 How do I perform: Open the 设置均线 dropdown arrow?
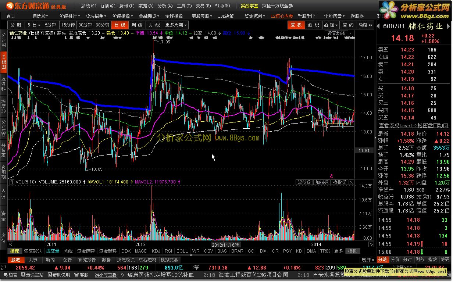[350, 33]
